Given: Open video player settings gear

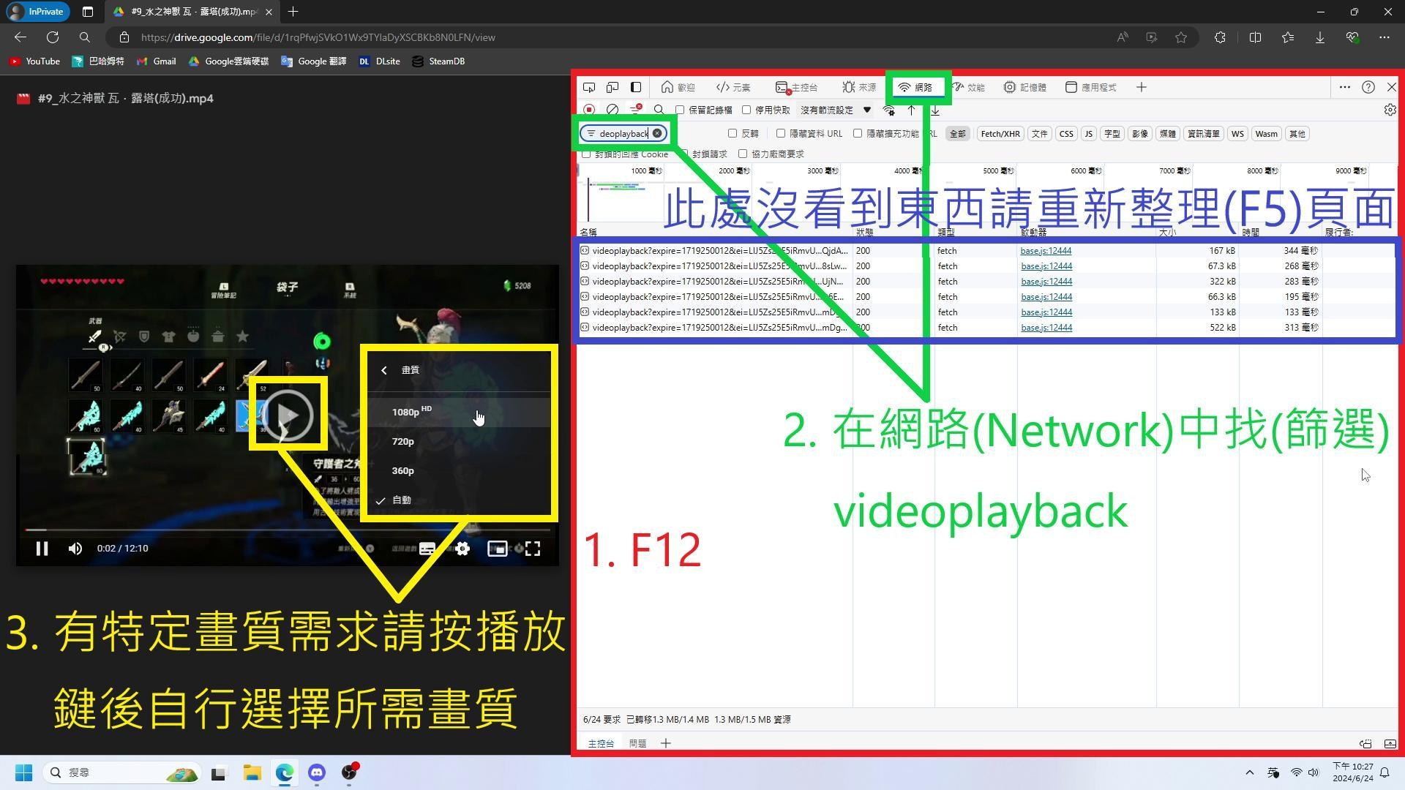Looking at the screenshot, I should tap(462, 549).
